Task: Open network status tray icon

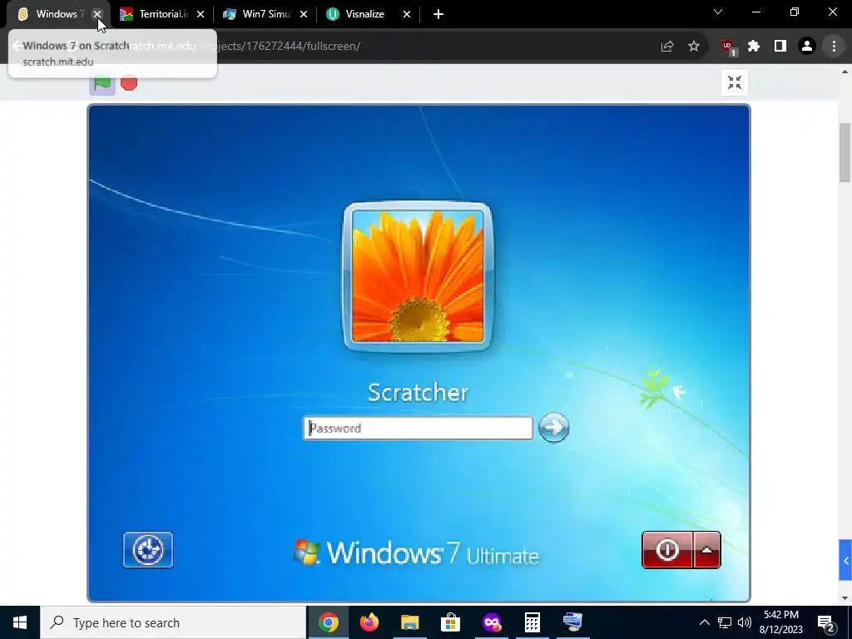Action: coord(725,622)
